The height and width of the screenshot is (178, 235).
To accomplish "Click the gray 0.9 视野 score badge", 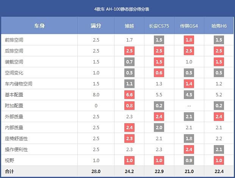I will click(189, 161).
